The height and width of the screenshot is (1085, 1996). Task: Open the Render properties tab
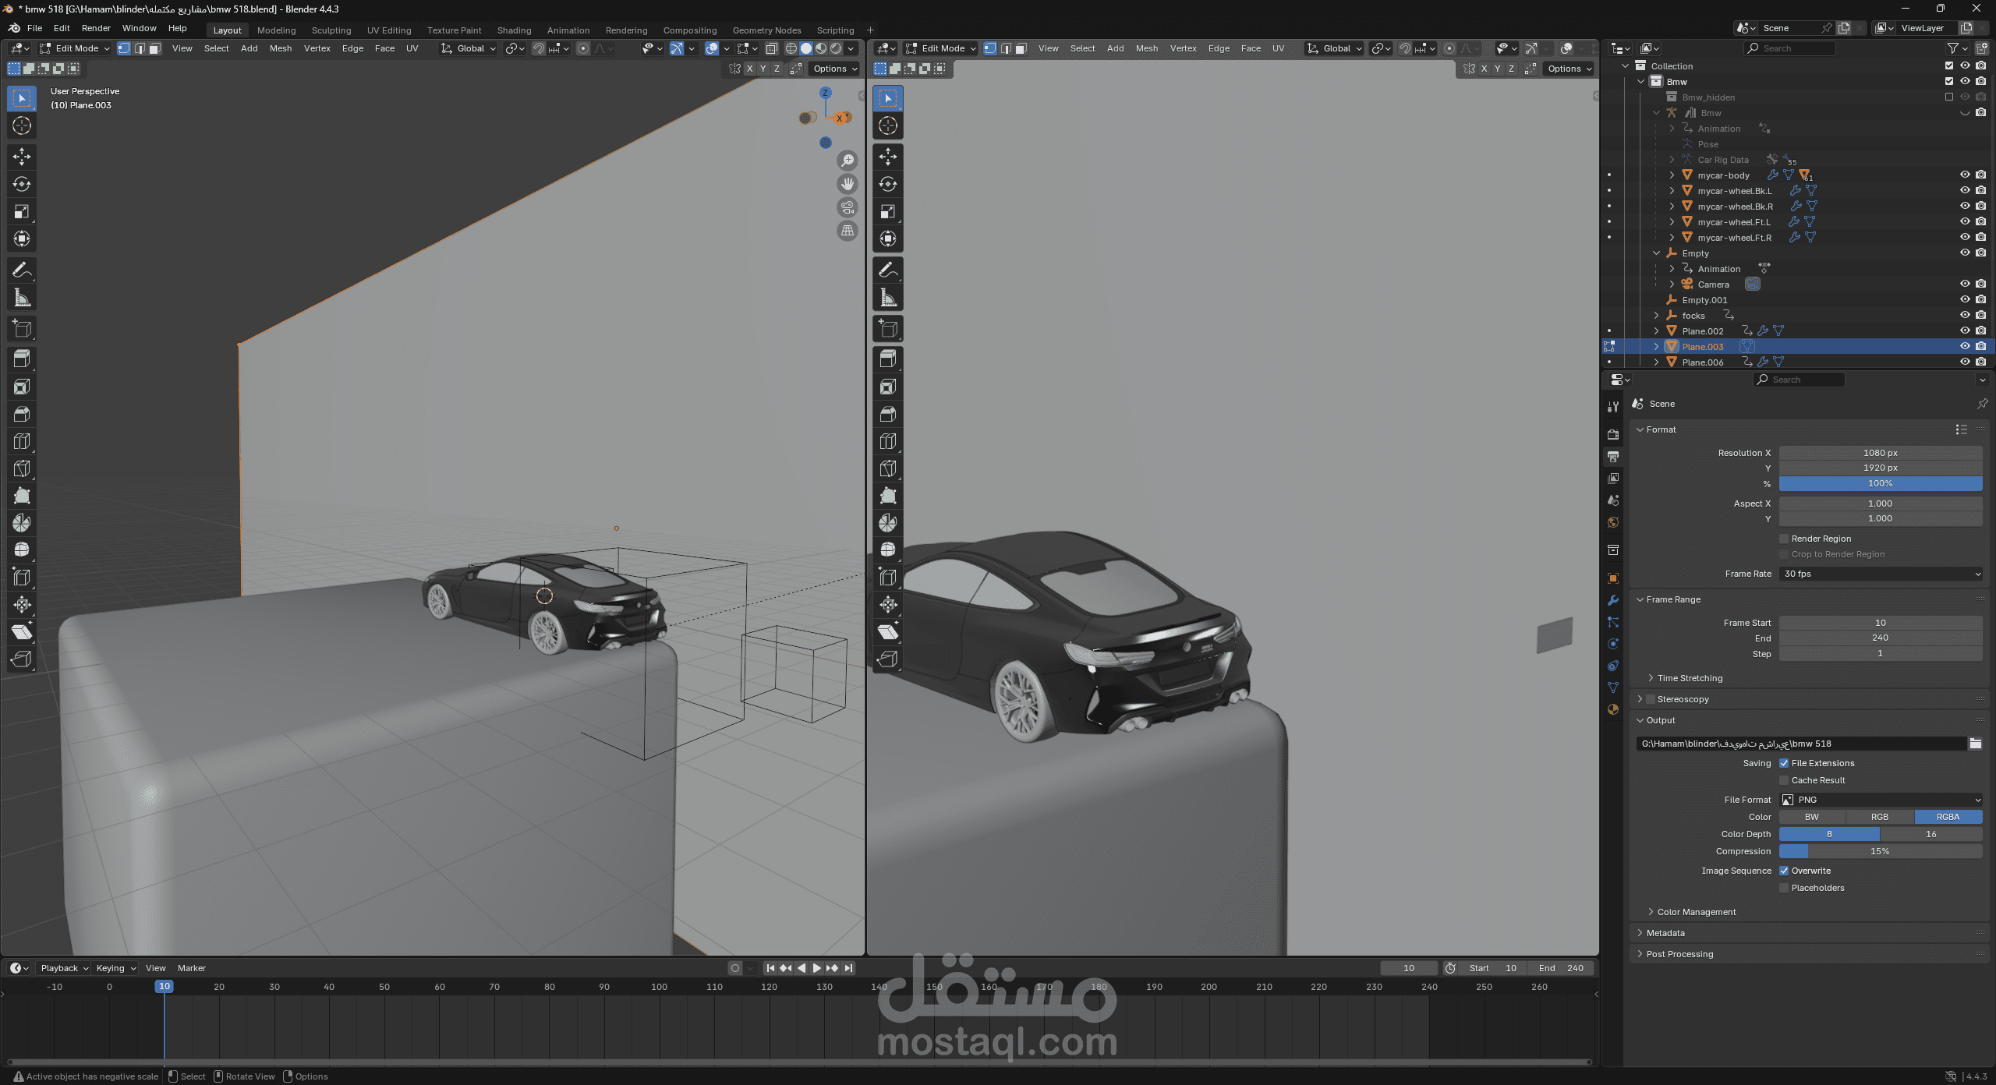pyautogui.click(x=1613, y=434)
